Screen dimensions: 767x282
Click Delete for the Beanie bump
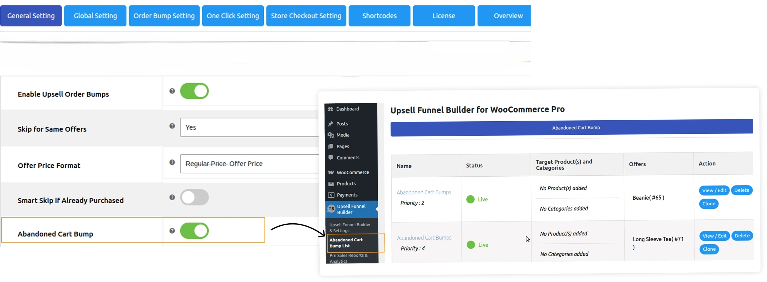click(x=741, y=190)
